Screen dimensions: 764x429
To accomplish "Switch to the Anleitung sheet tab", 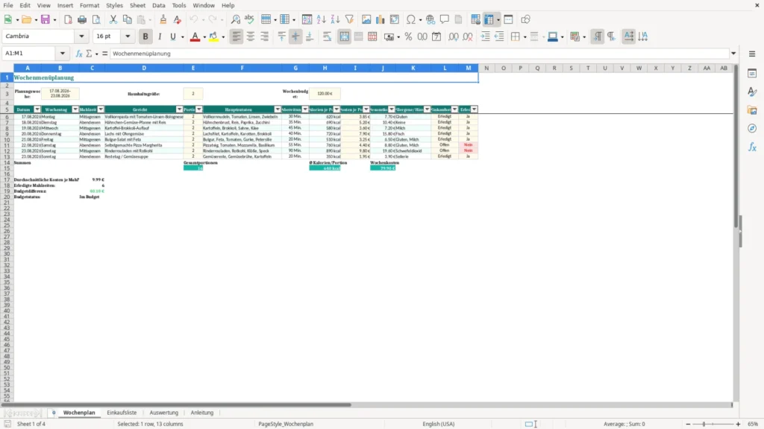I will pos(202,413).
